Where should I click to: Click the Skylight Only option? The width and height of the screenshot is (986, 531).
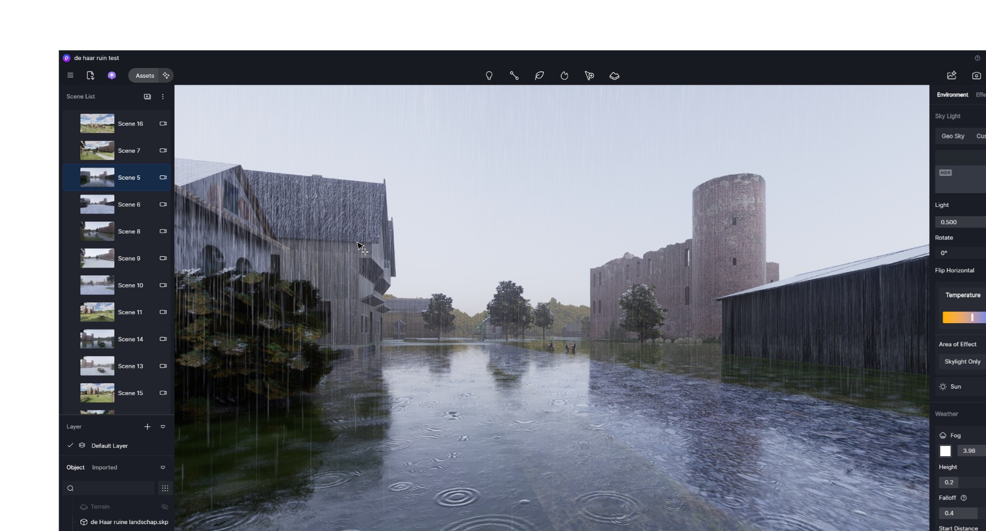[x=962, y=362]
